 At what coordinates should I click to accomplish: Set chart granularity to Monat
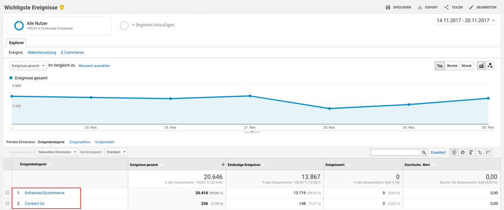pyautogui.click(x=467, y=65)
